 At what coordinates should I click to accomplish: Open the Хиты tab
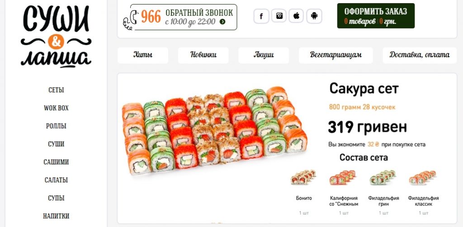coord(143,55)
